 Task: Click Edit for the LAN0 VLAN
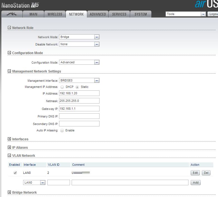tap(195, 173)
